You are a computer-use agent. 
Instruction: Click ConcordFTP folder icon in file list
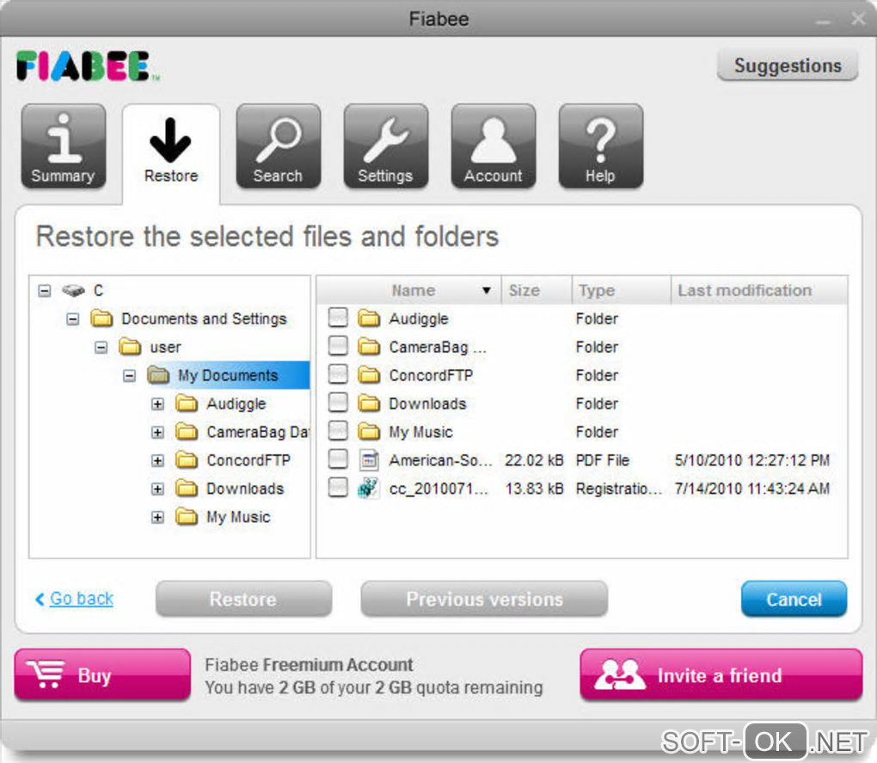click(369, 375)
